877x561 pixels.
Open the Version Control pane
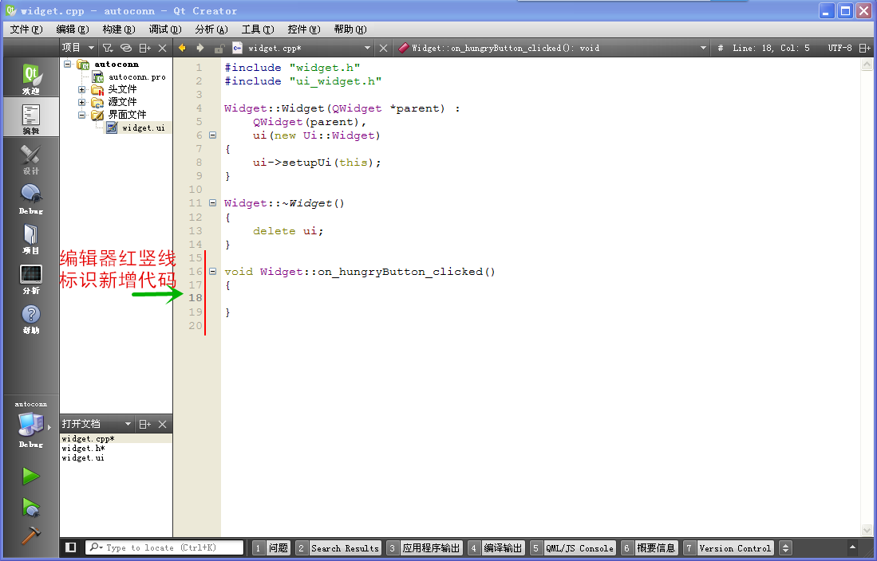(729, 548)
